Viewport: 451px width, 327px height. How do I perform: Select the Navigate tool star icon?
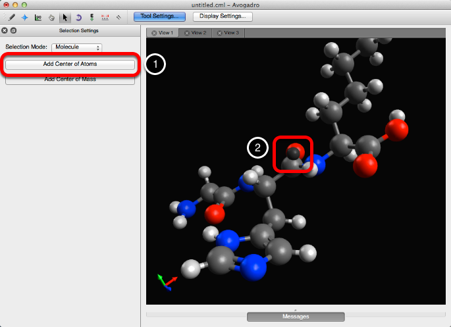25,17
